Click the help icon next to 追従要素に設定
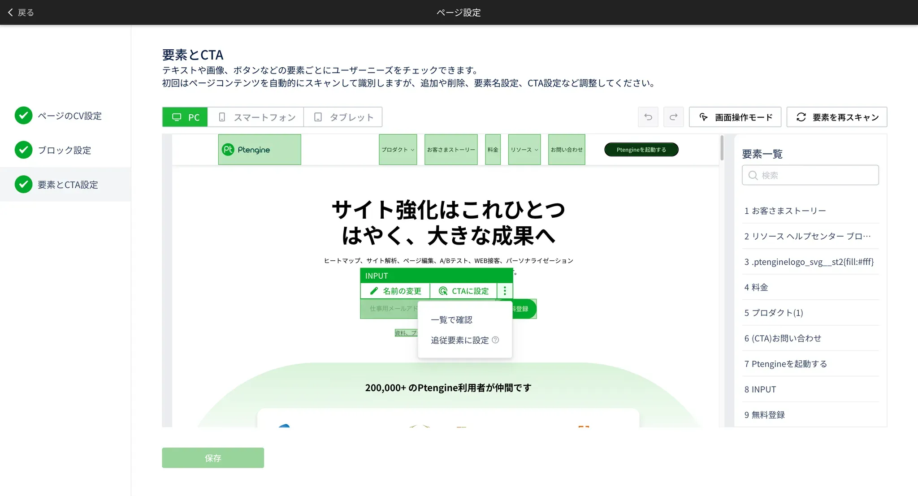918x496 pixels. coord(495,340)
